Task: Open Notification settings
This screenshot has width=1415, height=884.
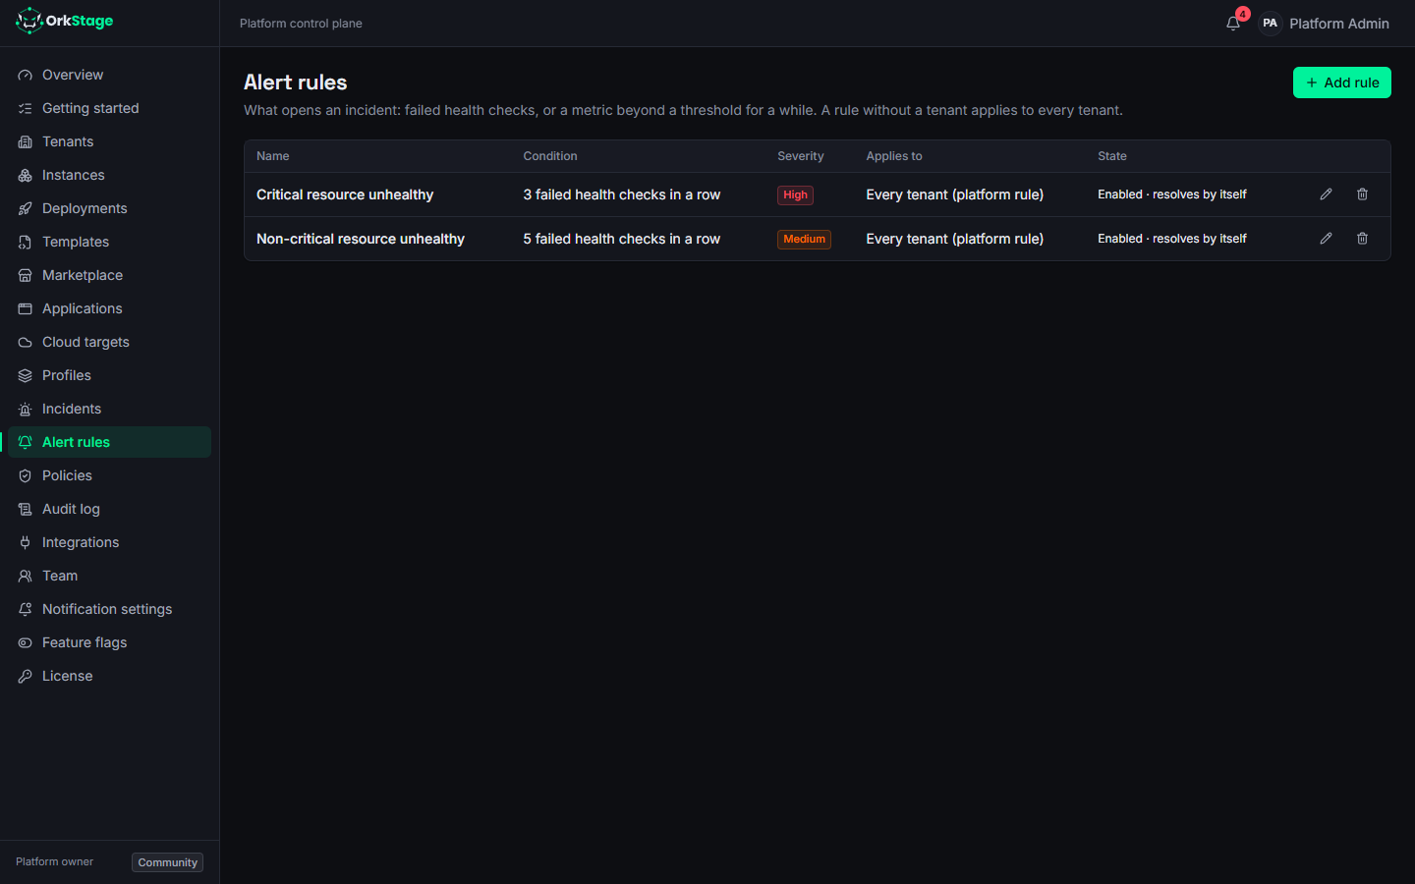Action: [x=109, y=609]
